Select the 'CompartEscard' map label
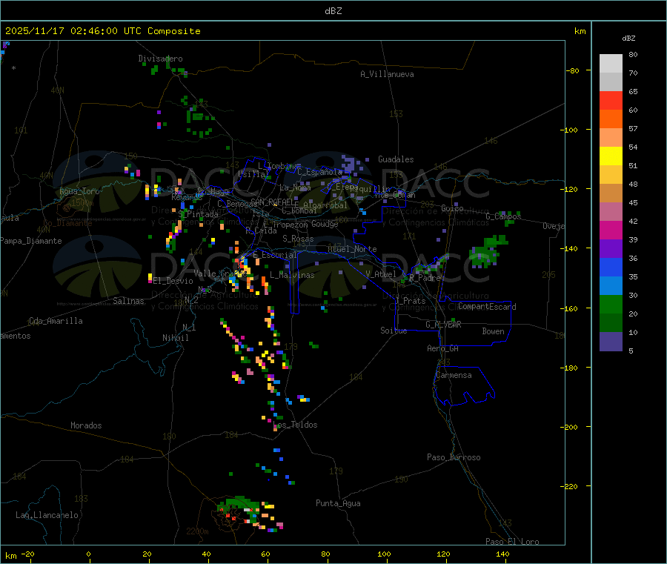The width and height of the screenshot is (667, 564). 487,307
